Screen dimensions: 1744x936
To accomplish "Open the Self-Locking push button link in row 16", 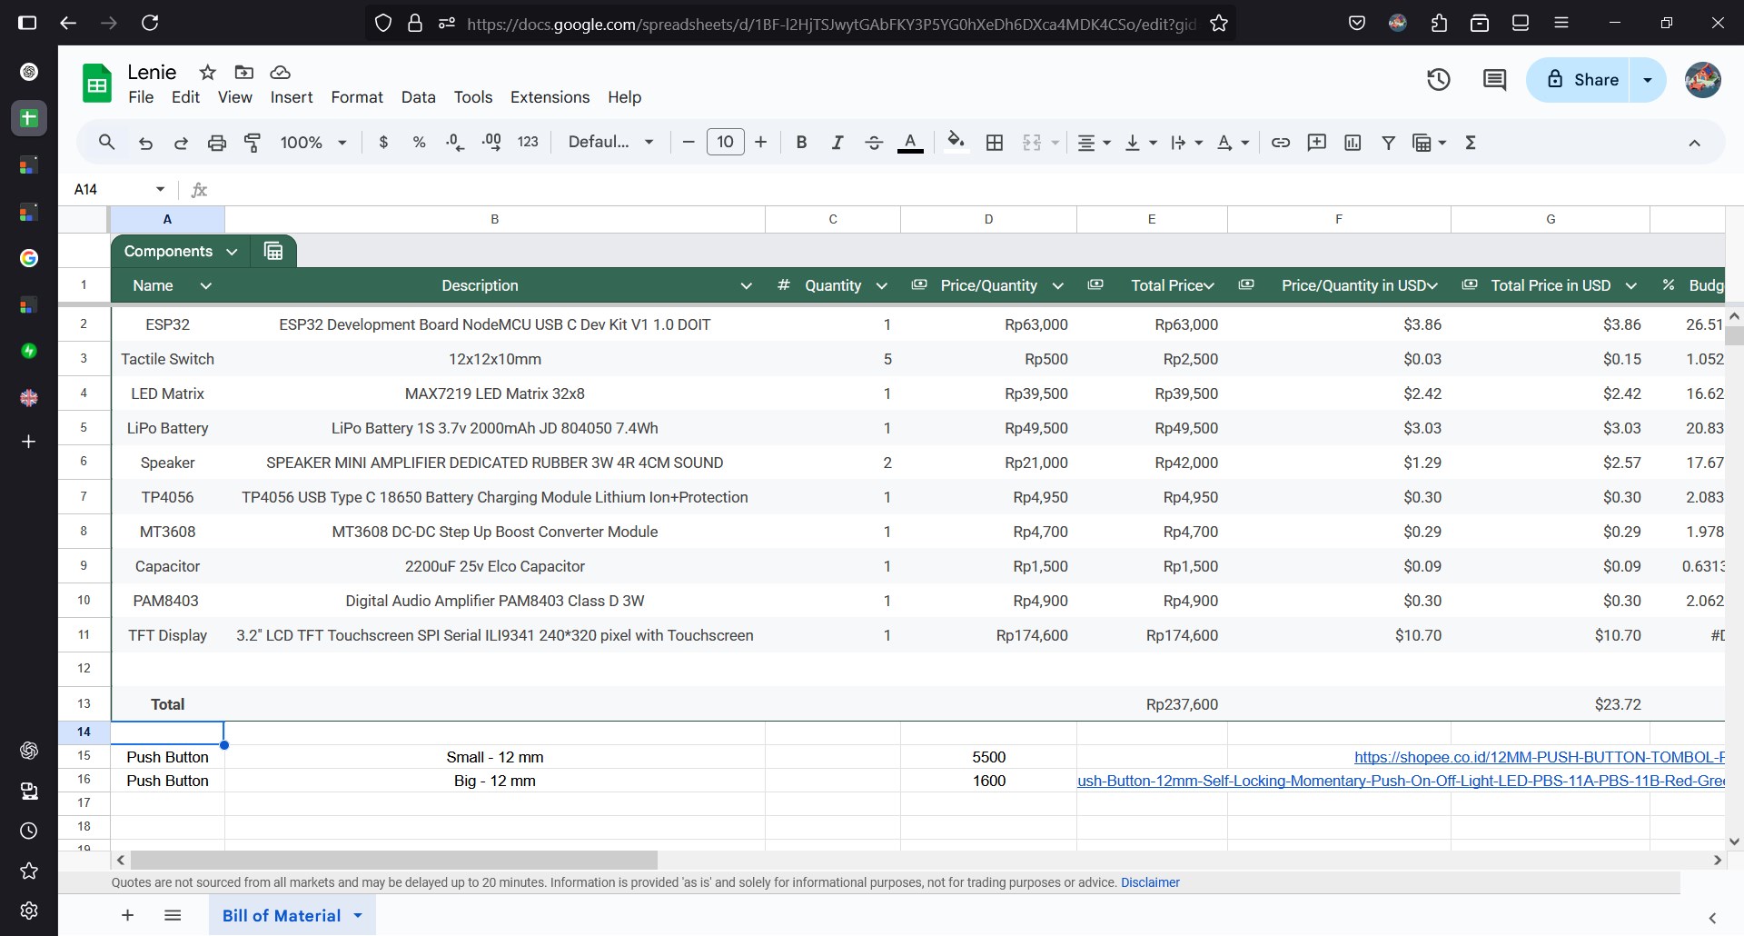I will 1401,781.
